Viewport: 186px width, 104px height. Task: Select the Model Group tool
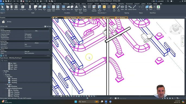(85, 8)
